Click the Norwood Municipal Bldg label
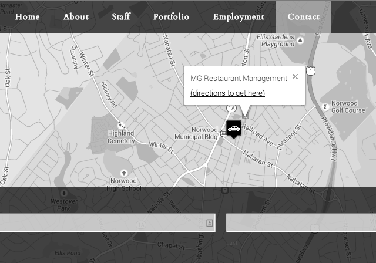Viewport: 376px width, 263px height. pos(196,133)
